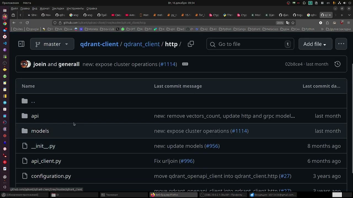The image size is (353, 198).
Task: Open the X (Twitter) bookmark icon
Action: click(x=118, y=29)
